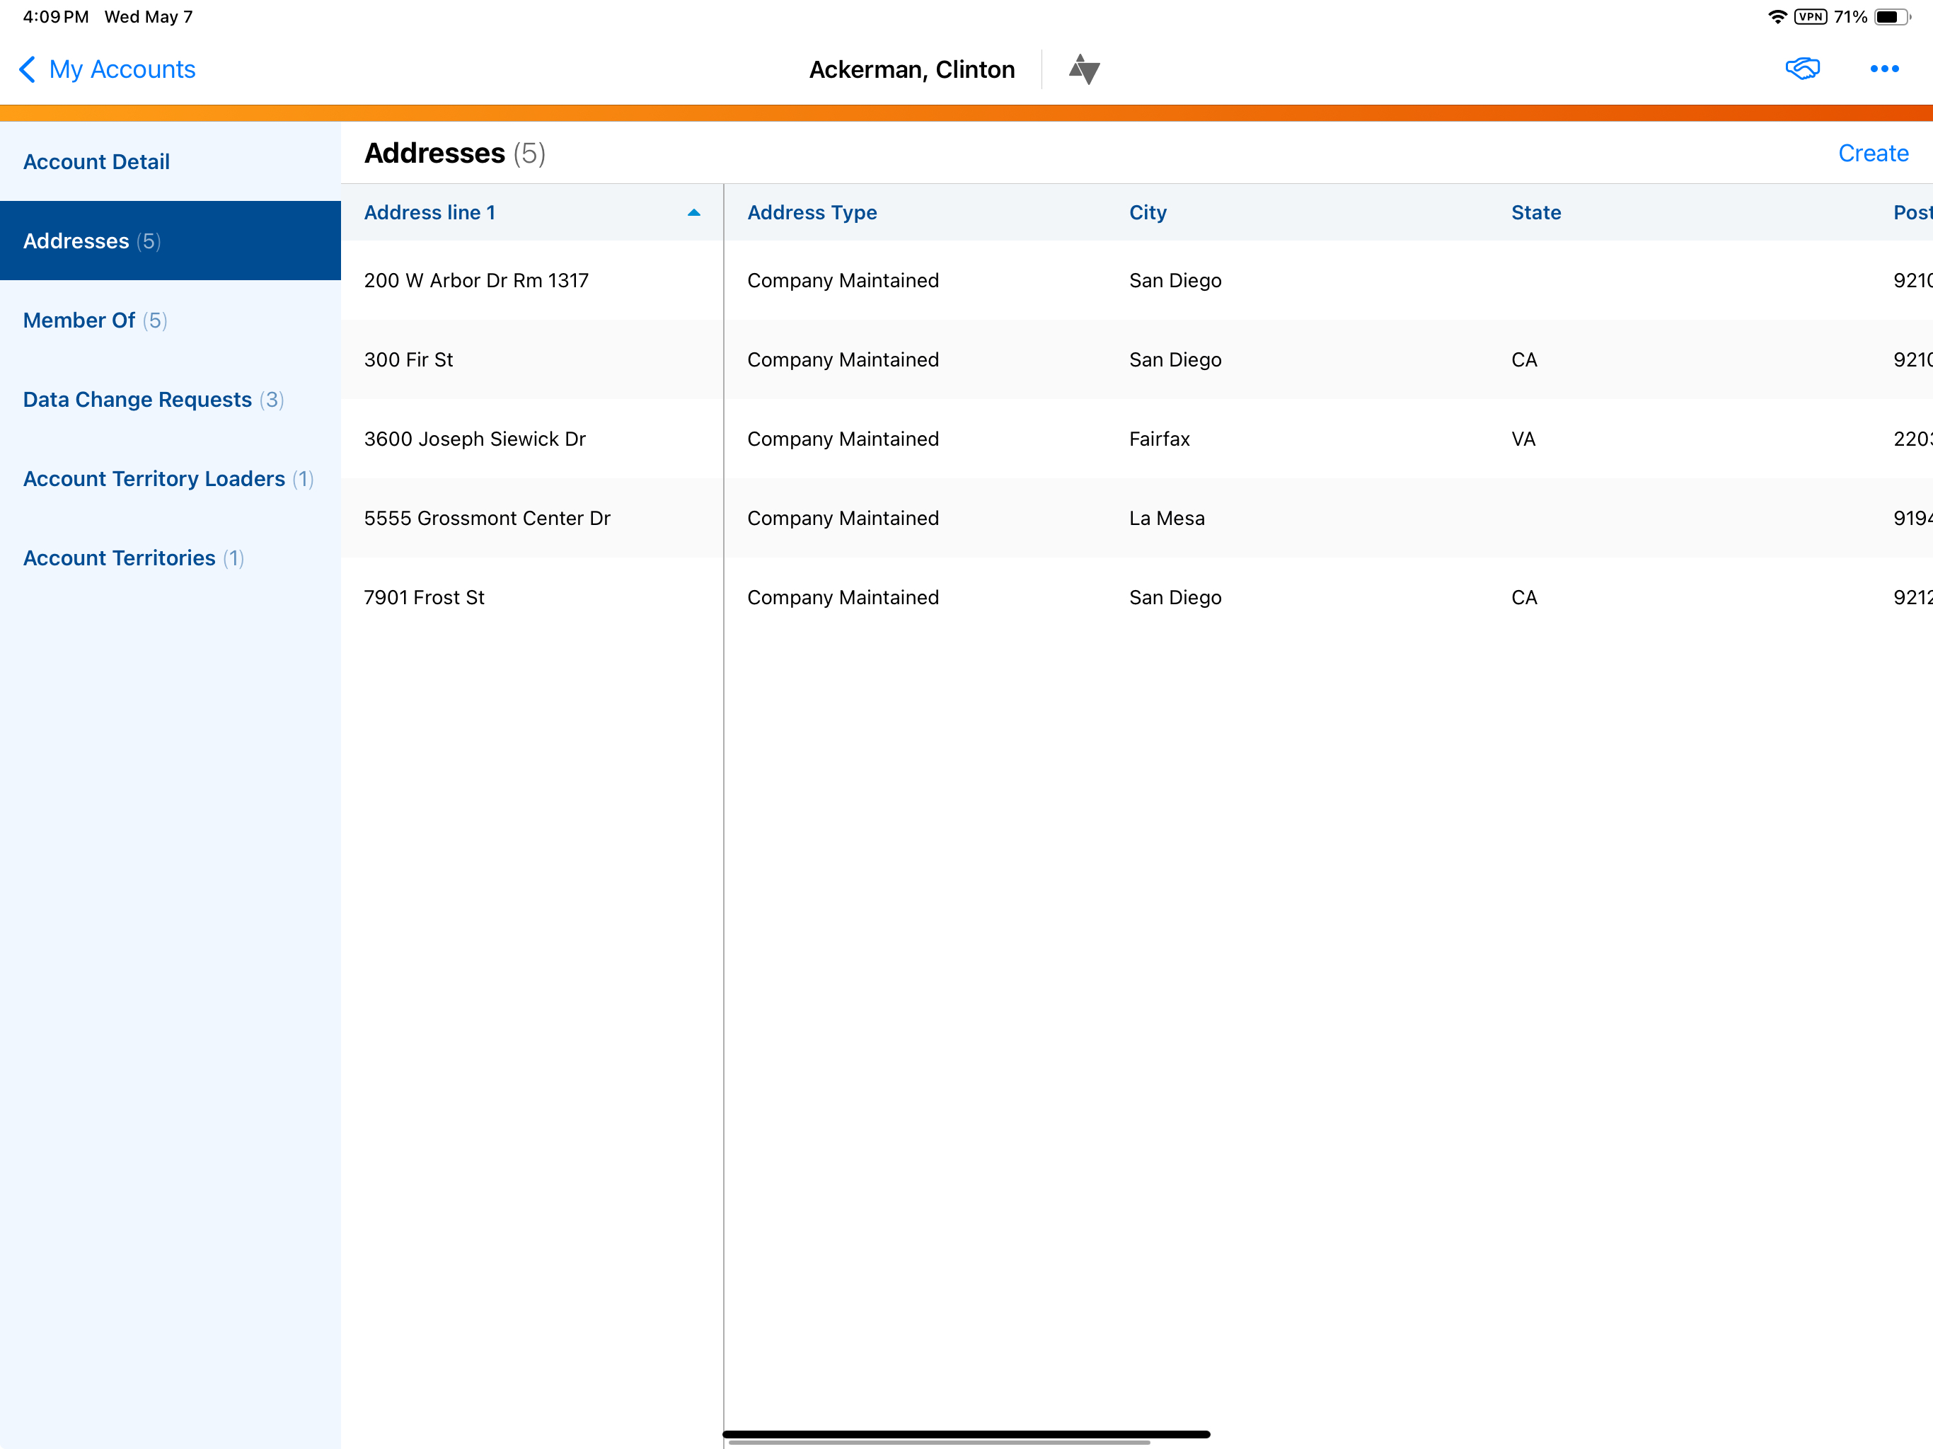This screenshot has width=1933, height=1449.
Task: Sort by the State column header
Action: 1535,212
